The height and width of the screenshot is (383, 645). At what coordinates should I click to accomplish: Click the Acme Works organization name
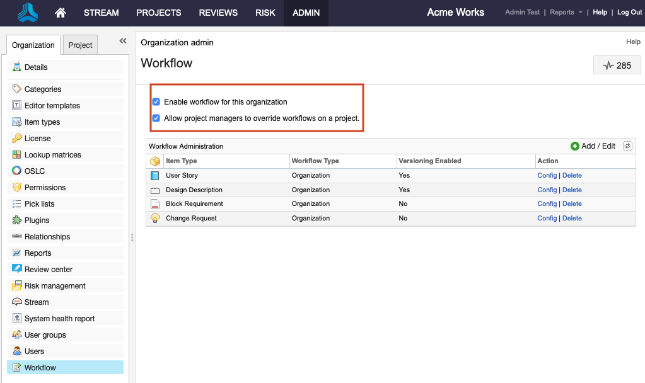[x=455, y=13]
